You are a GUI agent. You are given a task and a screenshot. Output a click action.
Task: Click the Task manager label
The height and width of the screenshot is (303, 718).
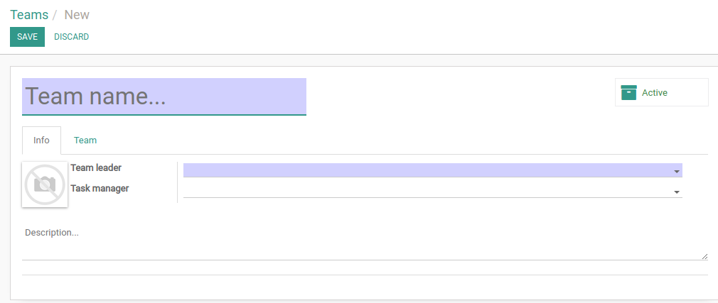[x=100, y=188]
